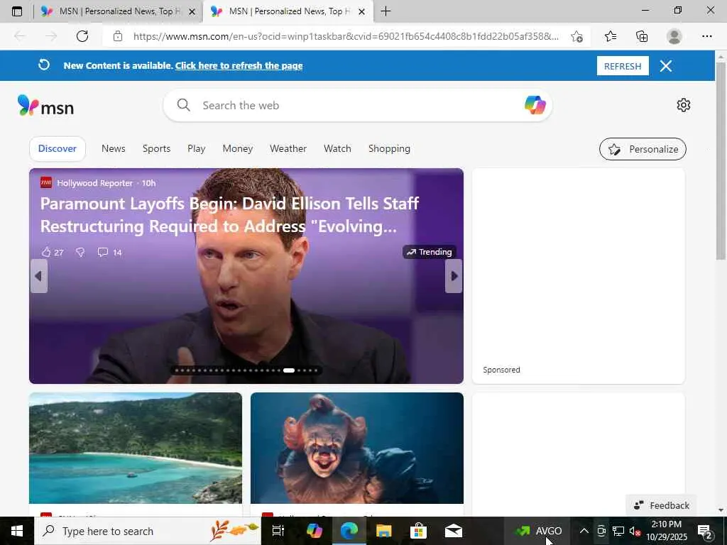The width and height of the screenshot is (727, 545).
Task: Open File Explorer from taskbar
Action: (x=383, y=531)
